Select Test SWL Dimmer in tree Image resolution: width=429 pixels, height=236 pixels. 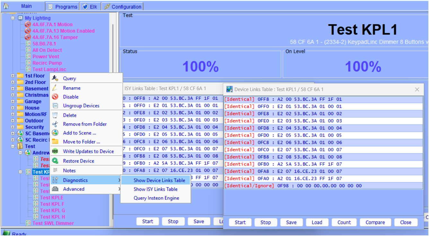tap(53, 223)
